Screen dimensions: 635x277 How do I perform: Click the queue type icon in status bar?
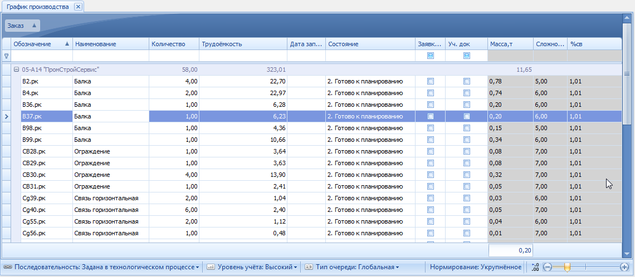point(309,267)
